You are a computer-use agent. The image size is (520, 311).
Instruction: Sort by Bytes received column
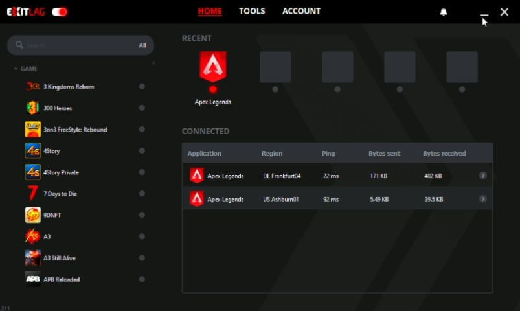444,154
